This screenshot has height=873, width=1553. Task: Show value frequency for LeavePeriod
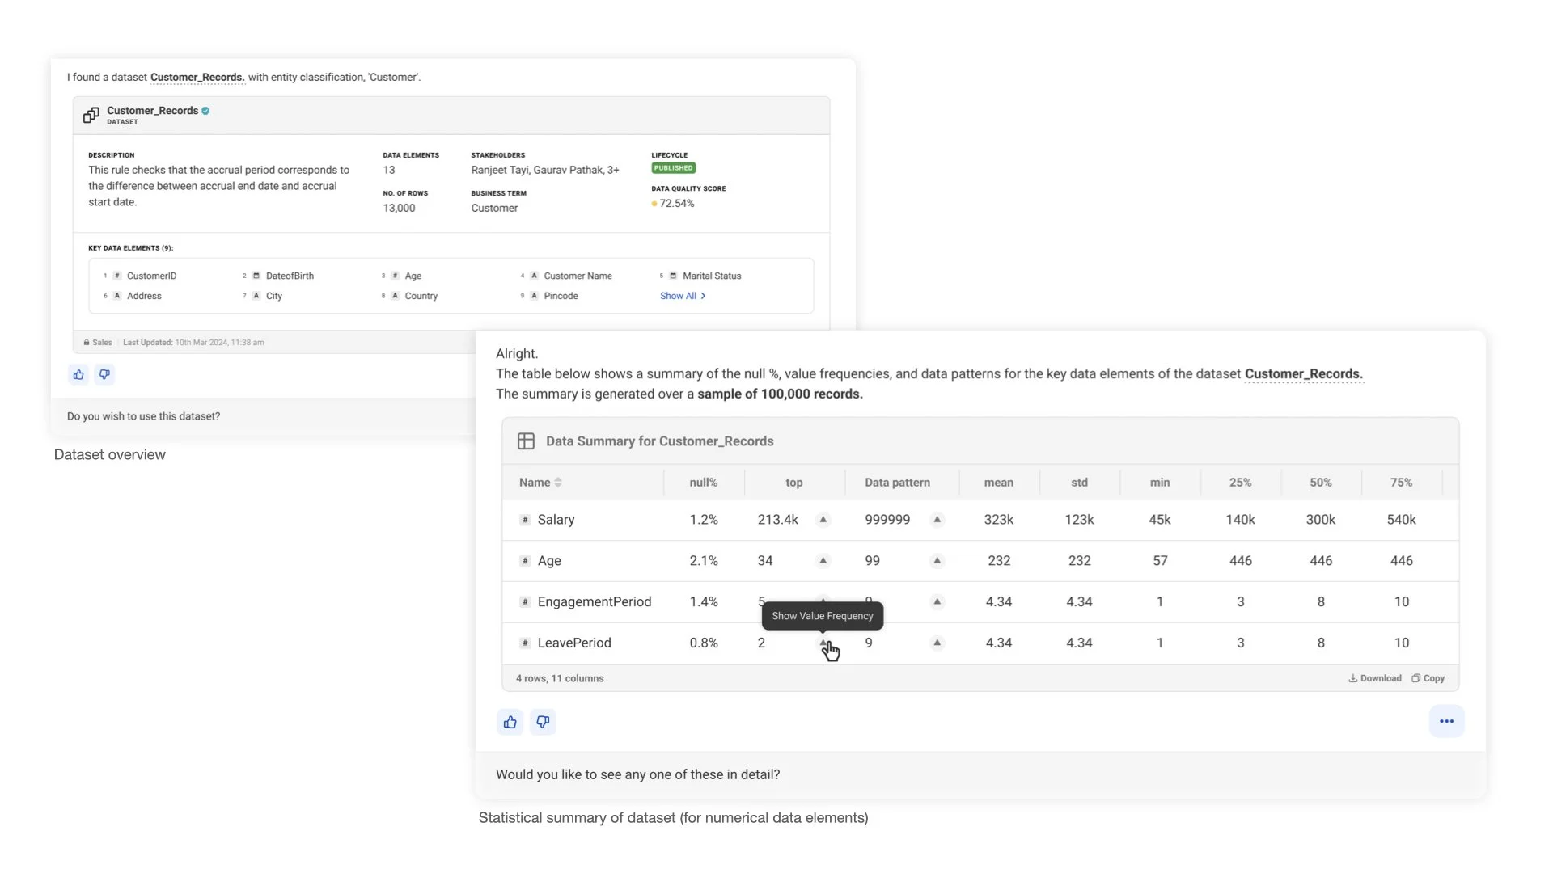pyautogui.click(x=823, y=643)
